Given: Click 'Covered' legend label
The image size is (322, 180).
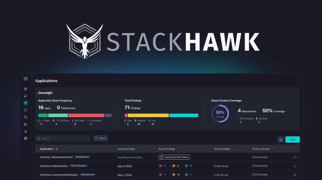Looking at the screenshot, I should click(263, 119).
